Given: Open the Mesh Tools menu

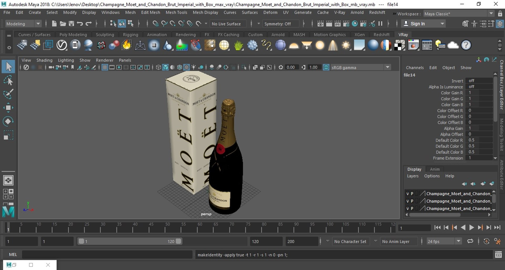Looking at the screenshot, I should (x=176, y=12).
